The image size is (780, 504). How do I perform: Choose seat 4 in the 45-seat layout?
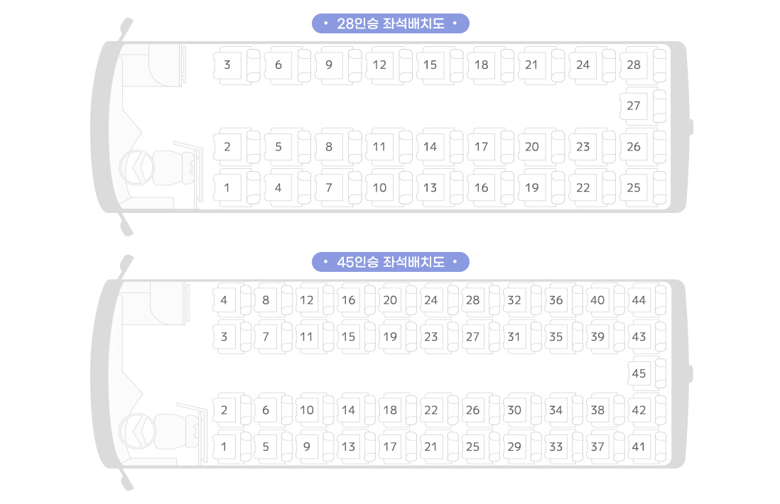pyautogui.click(x=224, y=300)
